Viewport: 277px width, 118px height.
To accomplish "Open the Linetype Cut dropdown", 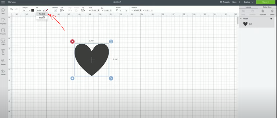I will click(x=26, y=10).
